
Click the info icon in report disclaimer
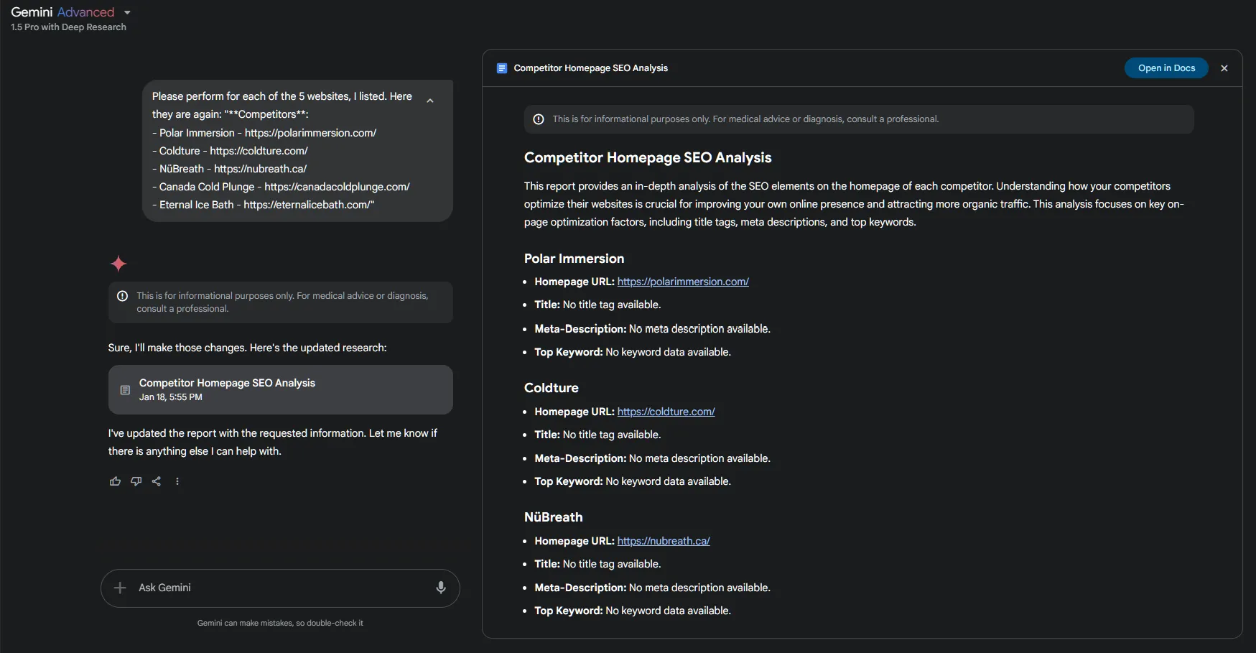click(539, 119)
